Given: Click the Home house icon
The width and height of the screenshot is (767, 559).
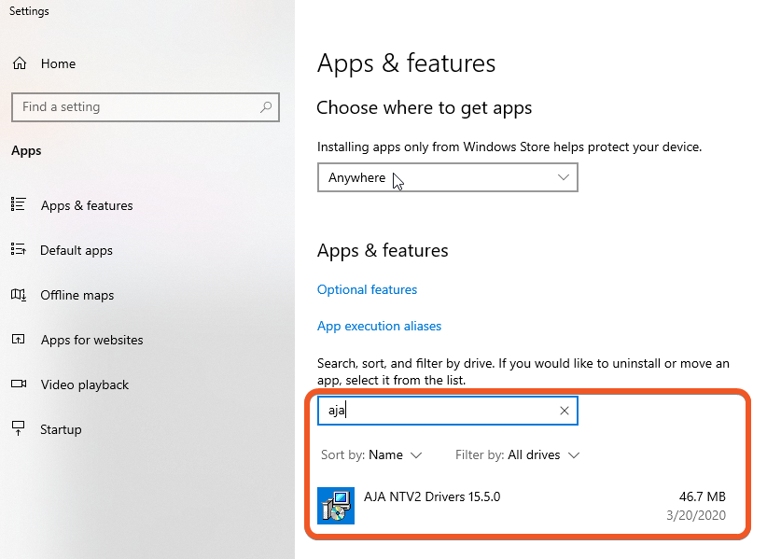Looking at the screenshot, I should pos(19,63).
